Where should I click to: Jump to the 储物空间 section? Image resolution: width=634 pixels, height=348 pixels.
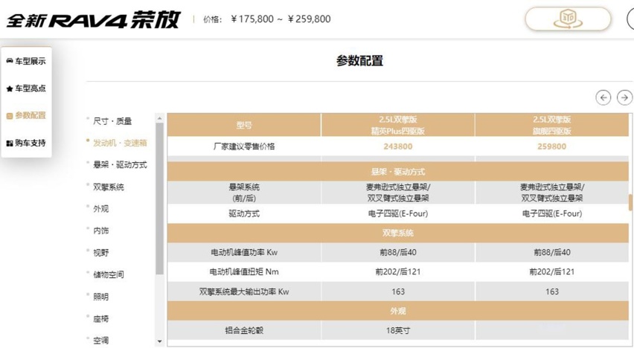(109, 275)
